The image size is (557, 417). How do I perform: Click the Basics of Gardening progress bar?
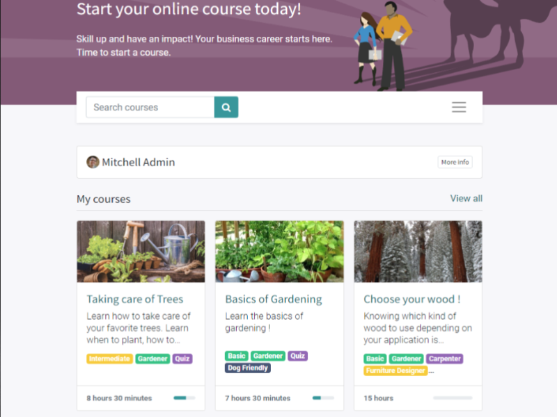(x=323, y=398)
